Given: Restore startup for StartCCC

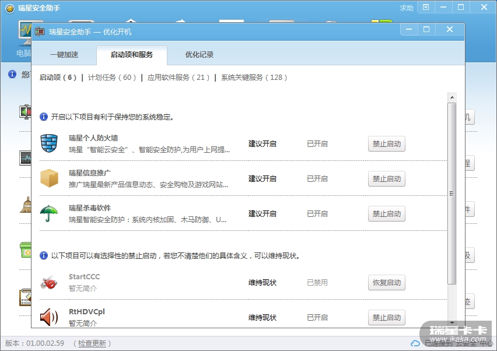Looking at the screenshot, I should coord(386,283).
